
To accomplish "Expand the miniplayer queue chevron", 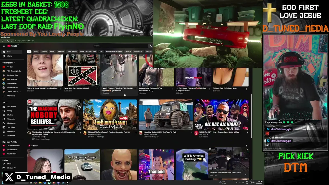I will (245, 174).
